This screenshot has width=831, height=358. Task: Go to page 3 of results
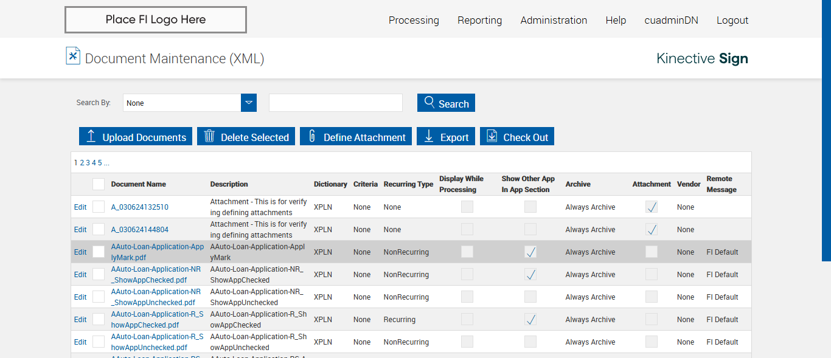(88, 163)
